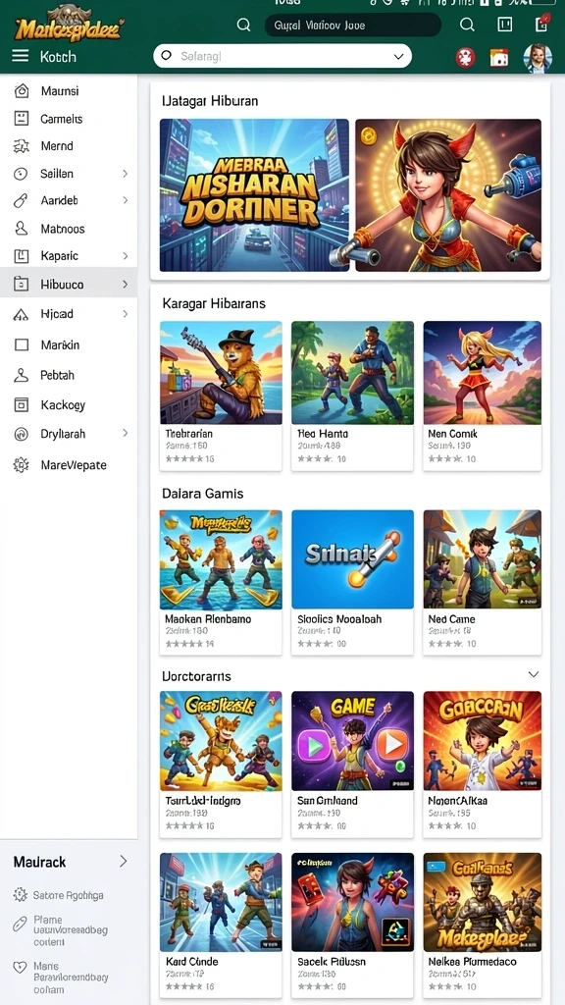Click the Pebtah sidebar icon
This screenshot has width=565, height=1005.
point(22,375)
